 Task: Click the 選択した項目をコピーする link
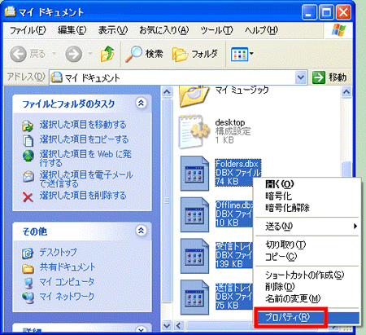(x=84, y=139)
